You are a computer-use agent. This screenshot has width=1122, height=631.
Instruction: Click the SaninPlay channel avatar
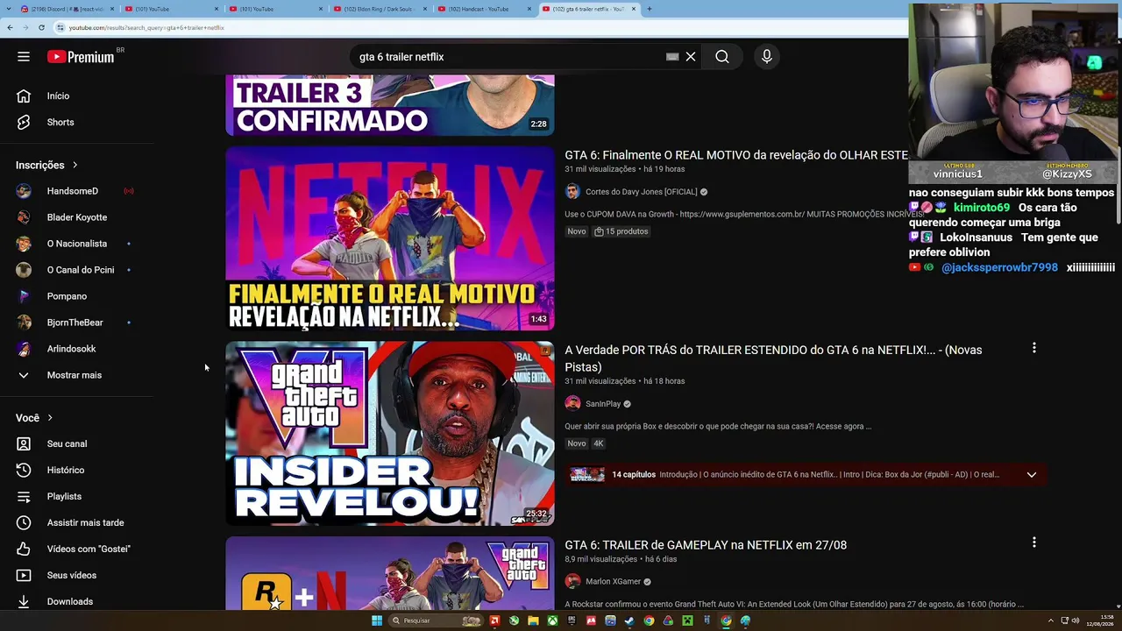pyautogui.click(x=572, y=404)
